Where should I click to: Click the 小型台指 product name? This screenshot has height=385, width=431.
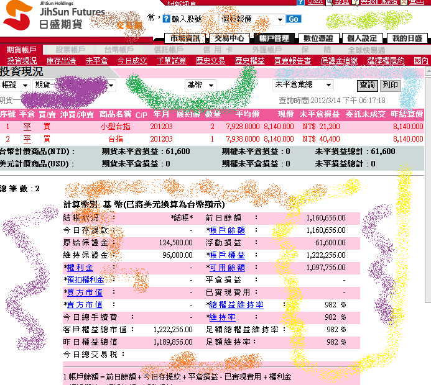(116, 127)
